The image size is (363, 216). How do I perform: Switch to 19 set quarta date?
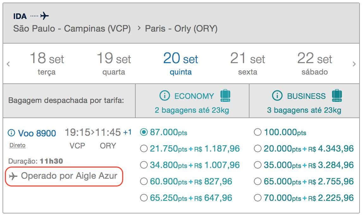coord(114,63)
